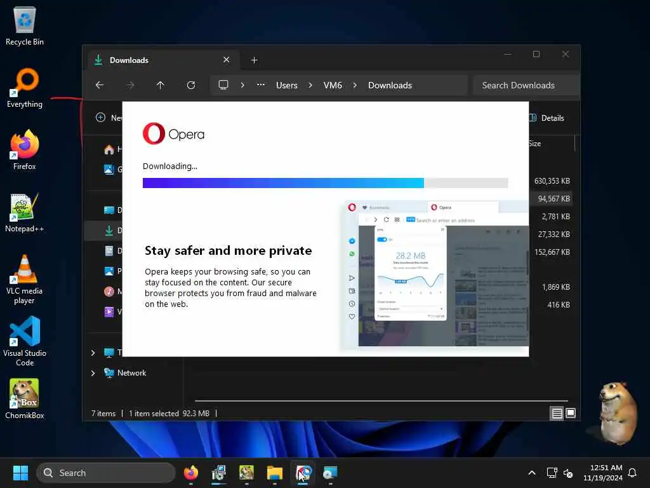Click the Opera installer download progress bar
This screenshot has height=488, width=650.
[326, 183]
